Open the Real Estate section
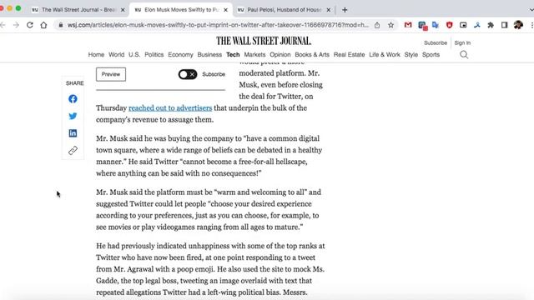 click(349, 54)
